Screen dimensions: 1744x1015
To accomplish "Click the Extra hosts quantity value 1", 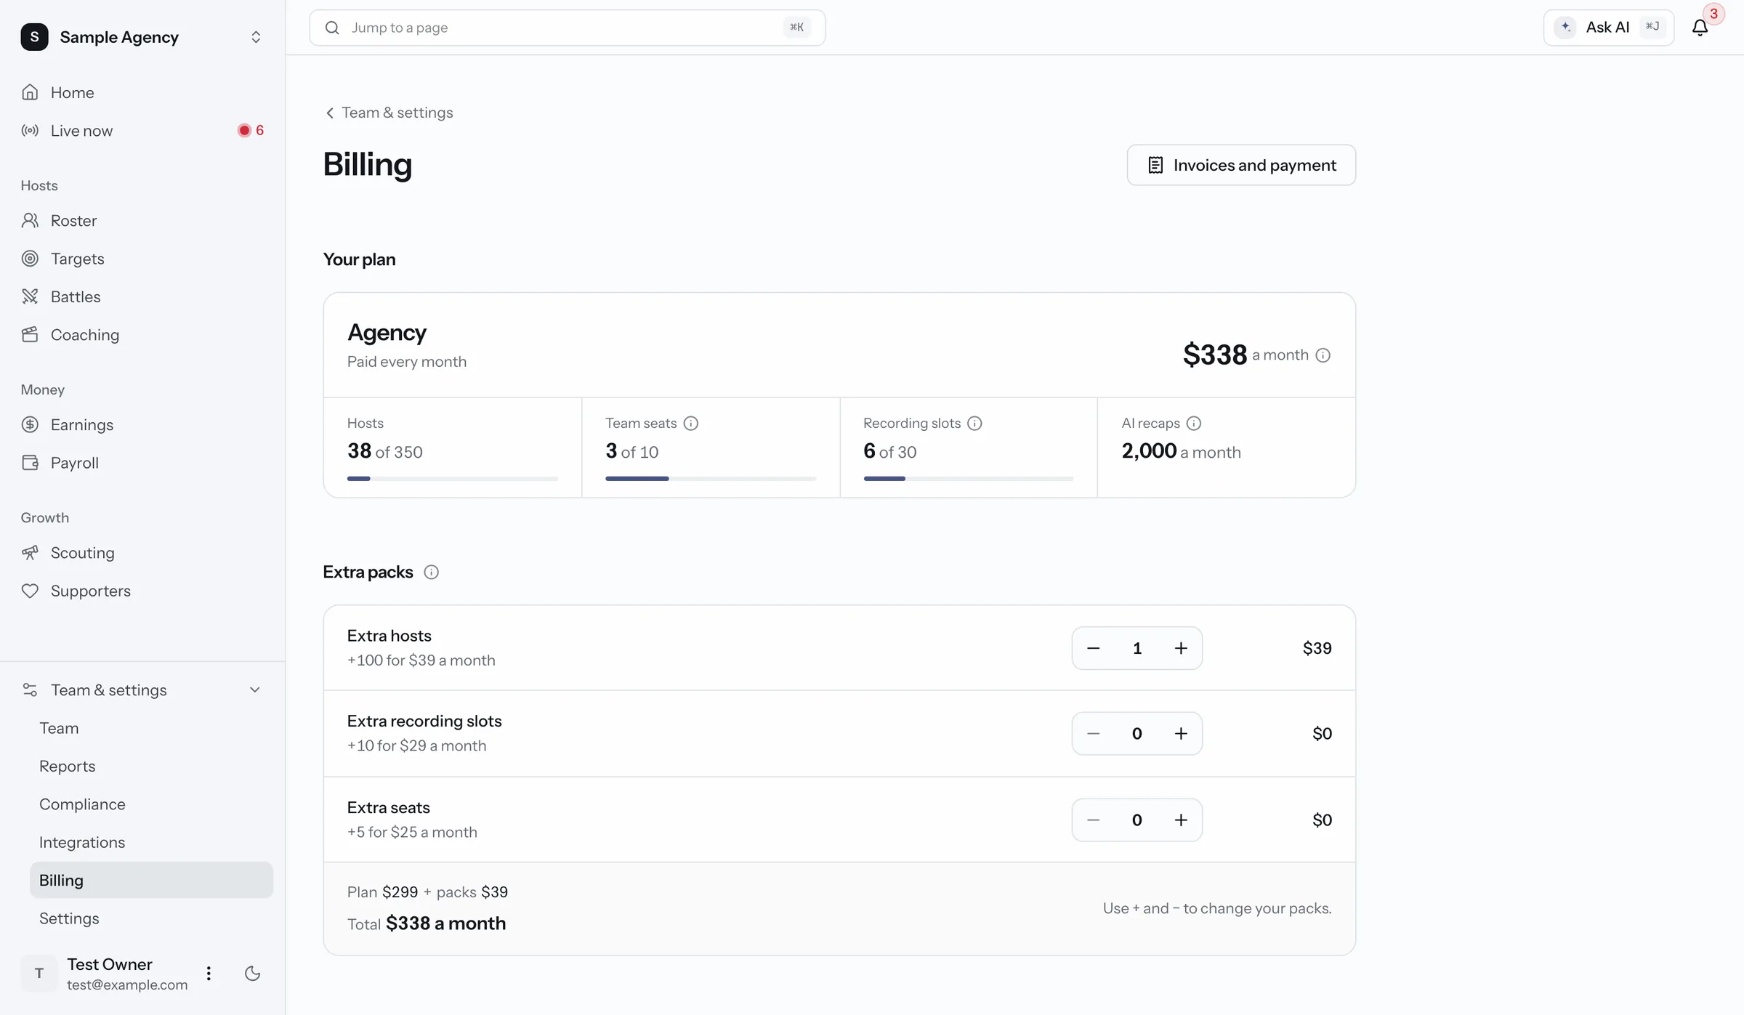I will click(x=1137, y=648).
